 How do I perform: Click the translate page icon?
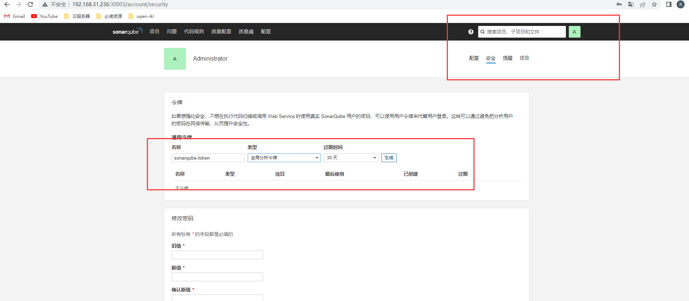point(631,4)
